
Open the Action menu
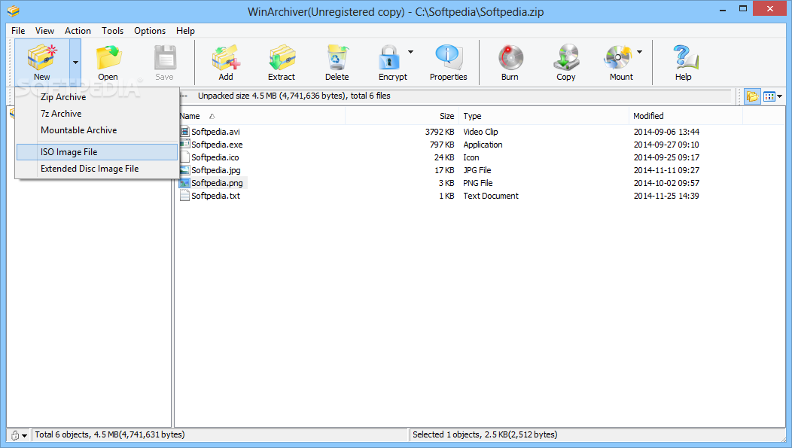(78, 31)
